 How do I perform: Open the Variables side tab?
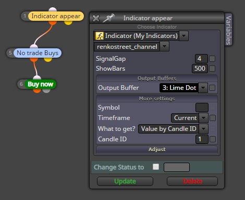coord(228,30)
